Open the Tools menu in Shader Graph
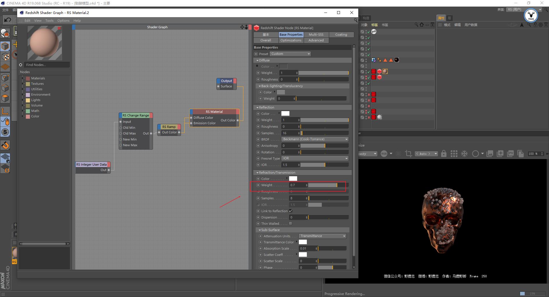Image resolution: width=549 pixels, height=297 pixels. (x=49, y=21)
